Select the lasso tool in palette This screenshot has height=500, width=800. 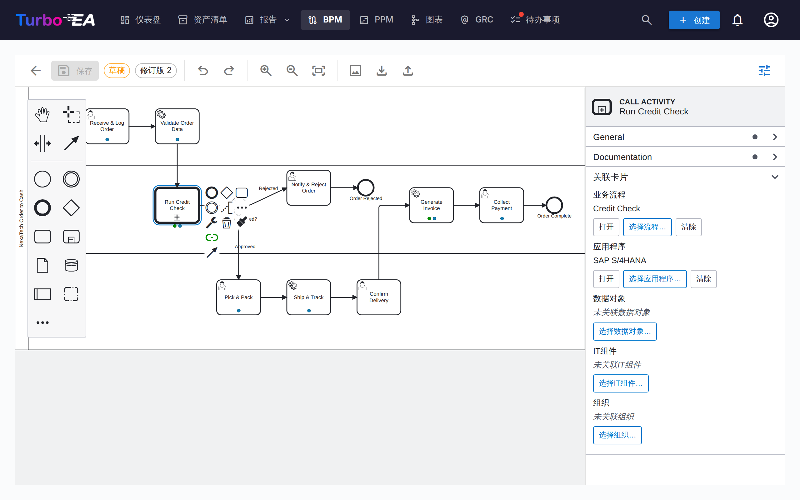pyautogui.click(x=71, y=115)
